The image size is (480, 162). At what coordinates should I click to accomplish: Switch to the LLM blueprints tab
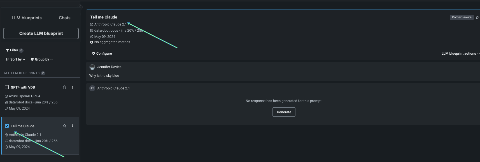click(27, 18)
